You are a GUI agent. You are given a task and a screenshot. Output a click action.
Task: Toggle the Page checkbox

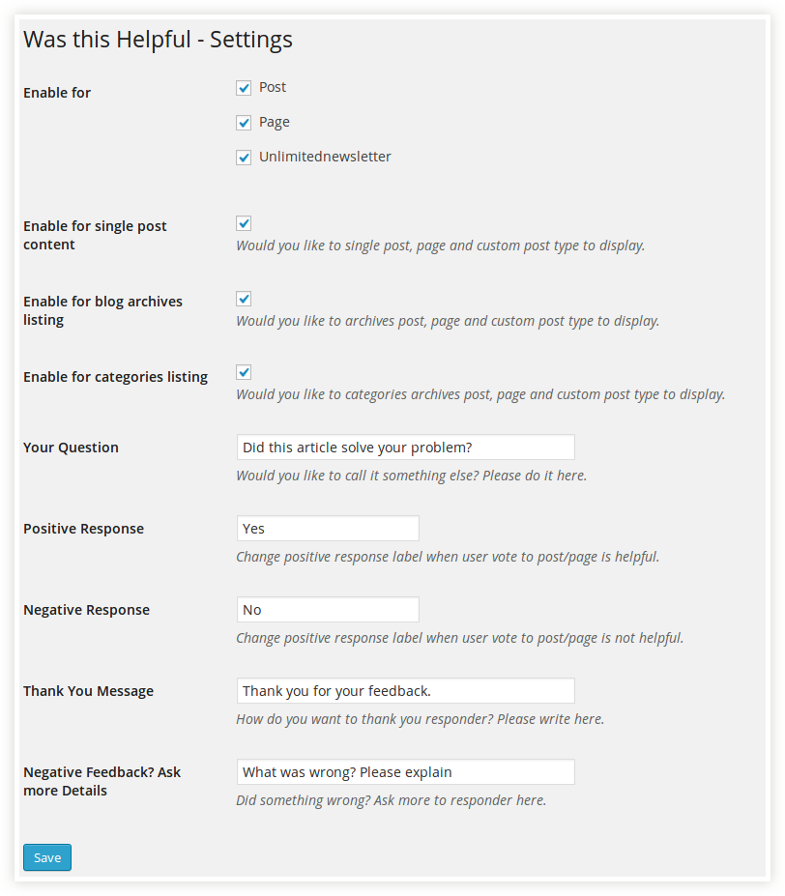tap(244, 123)
